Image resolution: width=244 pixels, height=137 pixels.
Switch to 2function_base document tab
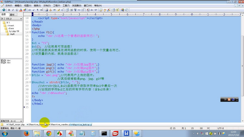point(37,125)
